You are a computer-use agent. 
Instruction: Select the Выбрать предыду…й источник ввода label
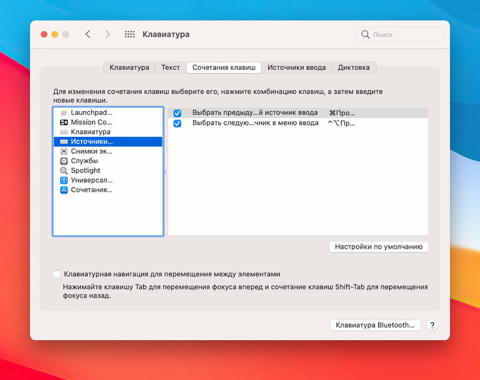click(x=255, y=113)
